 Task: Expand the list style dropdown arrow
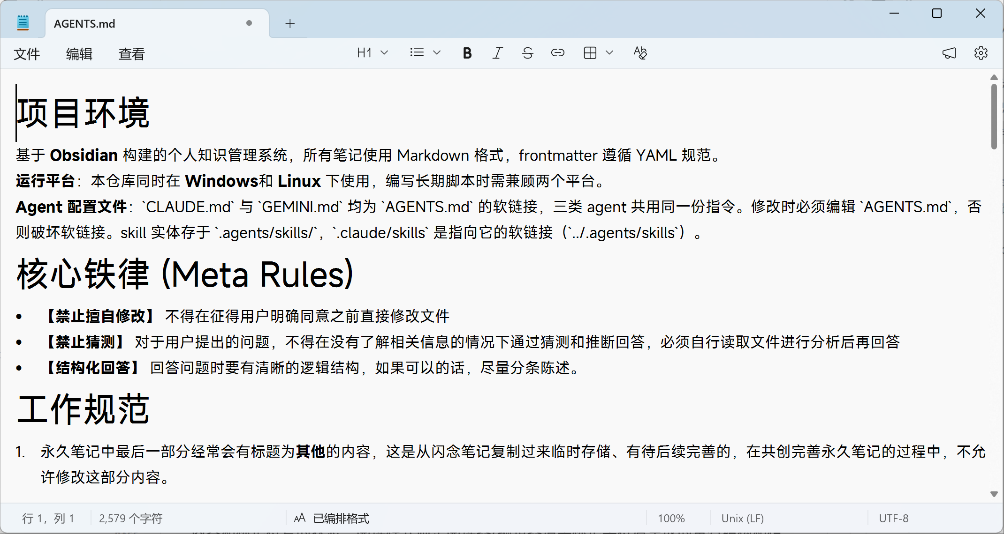437,53
